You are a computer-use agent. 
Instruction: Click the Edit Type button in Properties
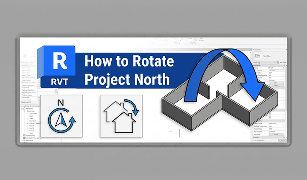[x=281, y=62]
